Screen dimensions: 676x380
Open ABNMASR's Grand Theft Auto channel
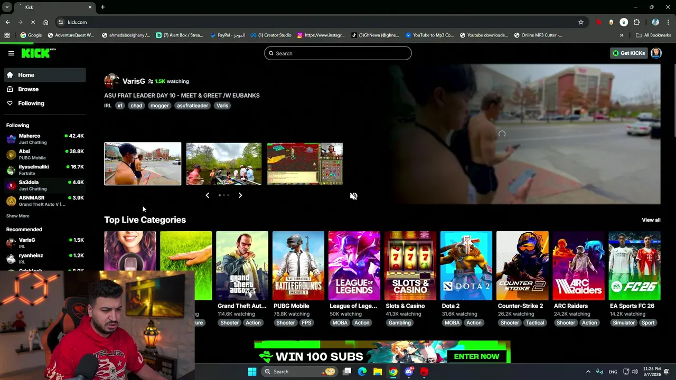[x=45, y=201]
